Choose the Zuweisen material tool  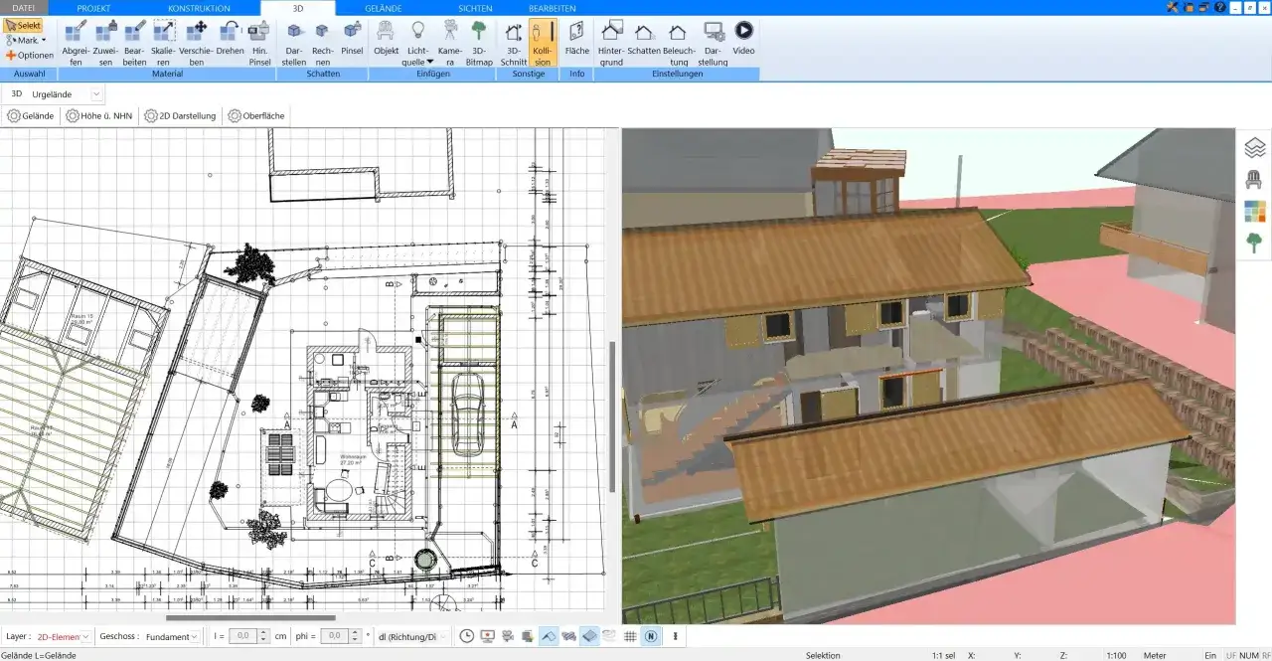(x=105, y=43)
